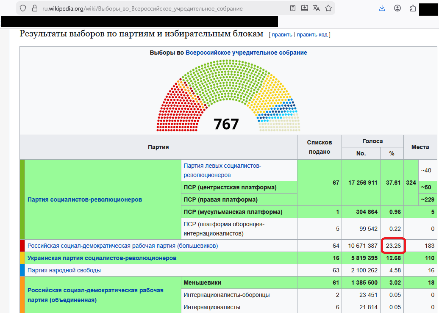Click the '2 100 262' votes cell
Screen dimensions: 439x313
pos(361,271)
